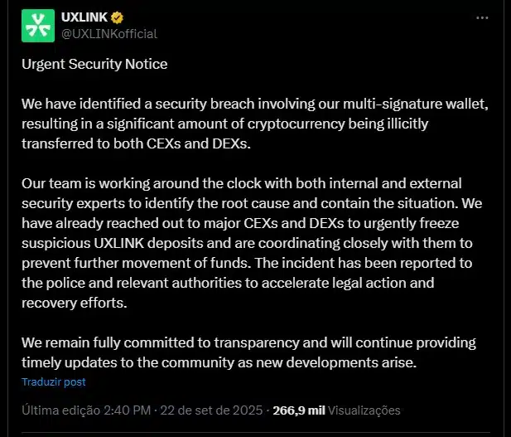Open the UXLINK green profile avatar
Viewport: 511px width, 437px height.
pos(38,26)
